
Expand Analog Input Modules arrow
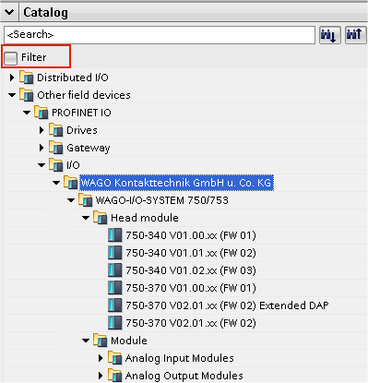click(x=101, y=358)
